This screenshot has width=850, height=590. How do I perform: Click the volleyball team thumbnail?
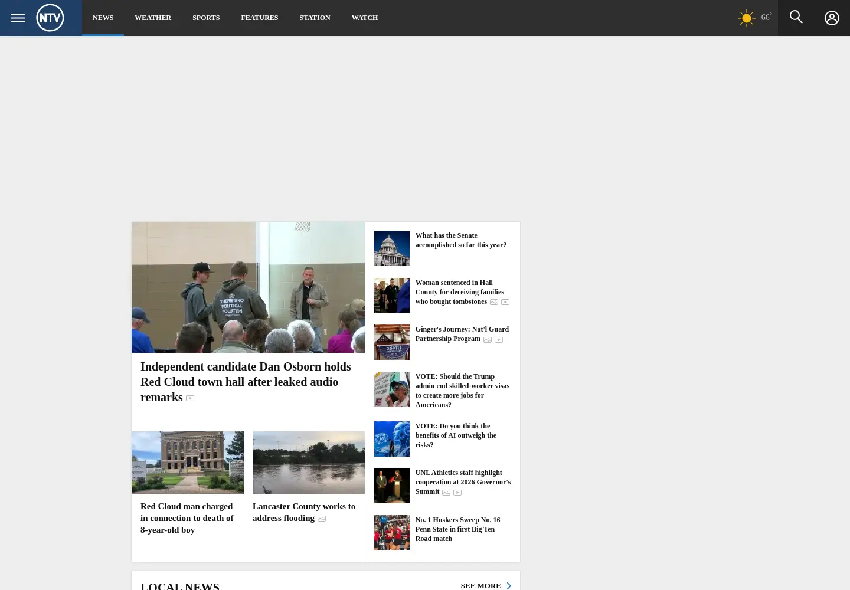coord(392,533)
